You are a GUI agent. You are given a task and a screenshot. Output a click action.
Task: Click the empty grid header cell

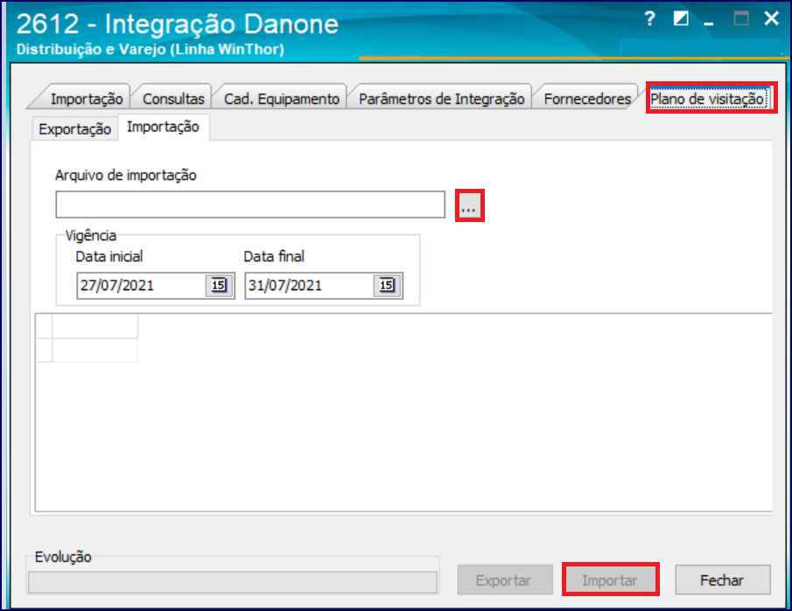coord(95,326)
